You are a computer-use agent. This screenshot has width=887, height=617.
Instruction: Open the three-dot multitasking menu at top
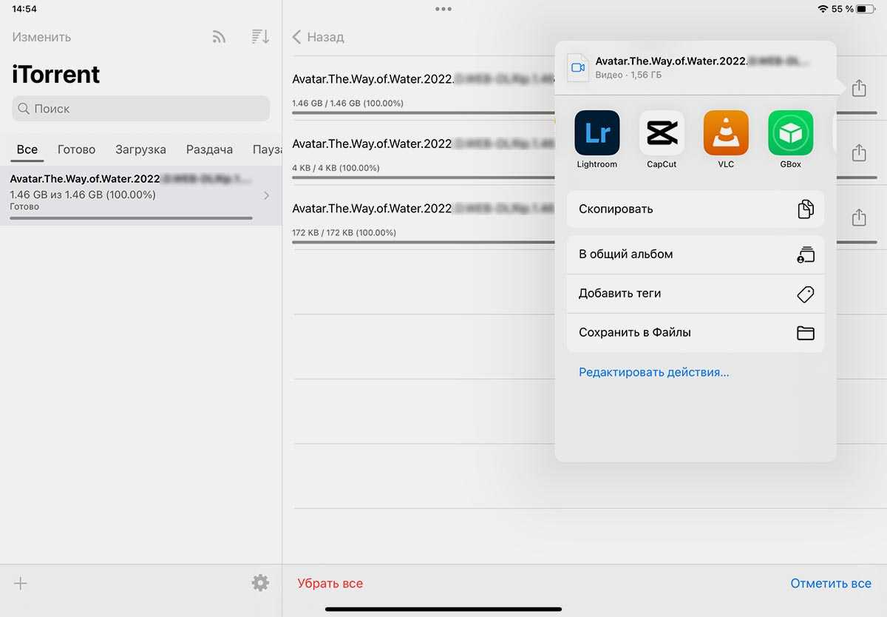coord(443,9)
